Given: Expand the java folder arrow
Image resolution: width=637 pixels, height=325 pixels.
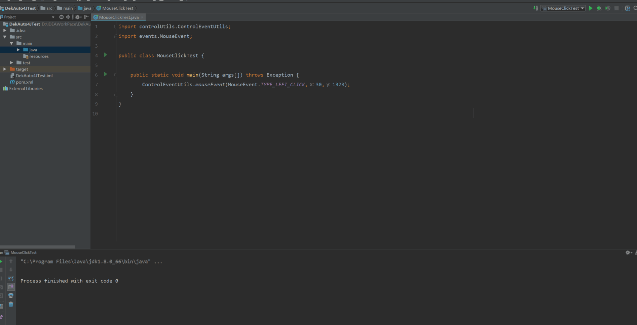Looking at the screenshot, I should (18, 50).
